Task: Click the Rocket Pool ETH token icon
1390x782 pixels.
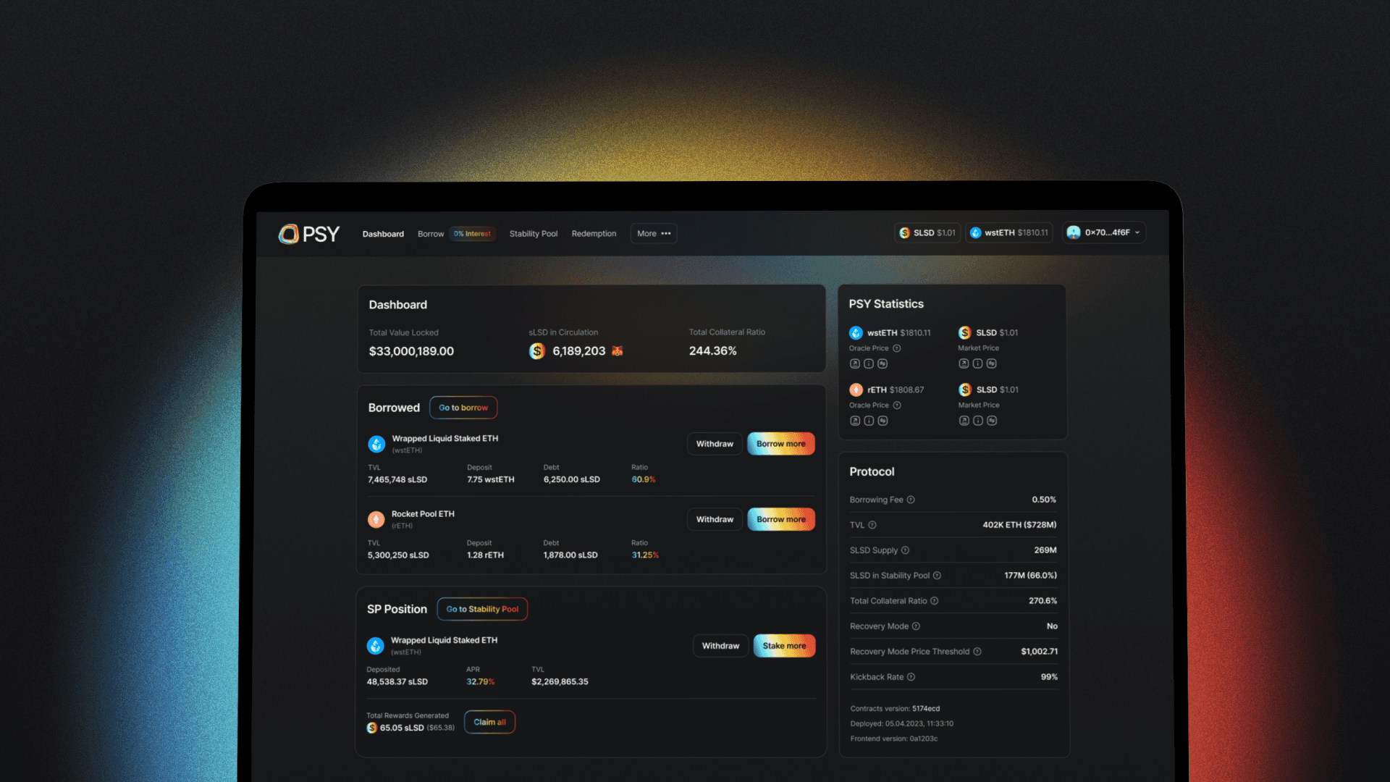Action: pos(377,518)
